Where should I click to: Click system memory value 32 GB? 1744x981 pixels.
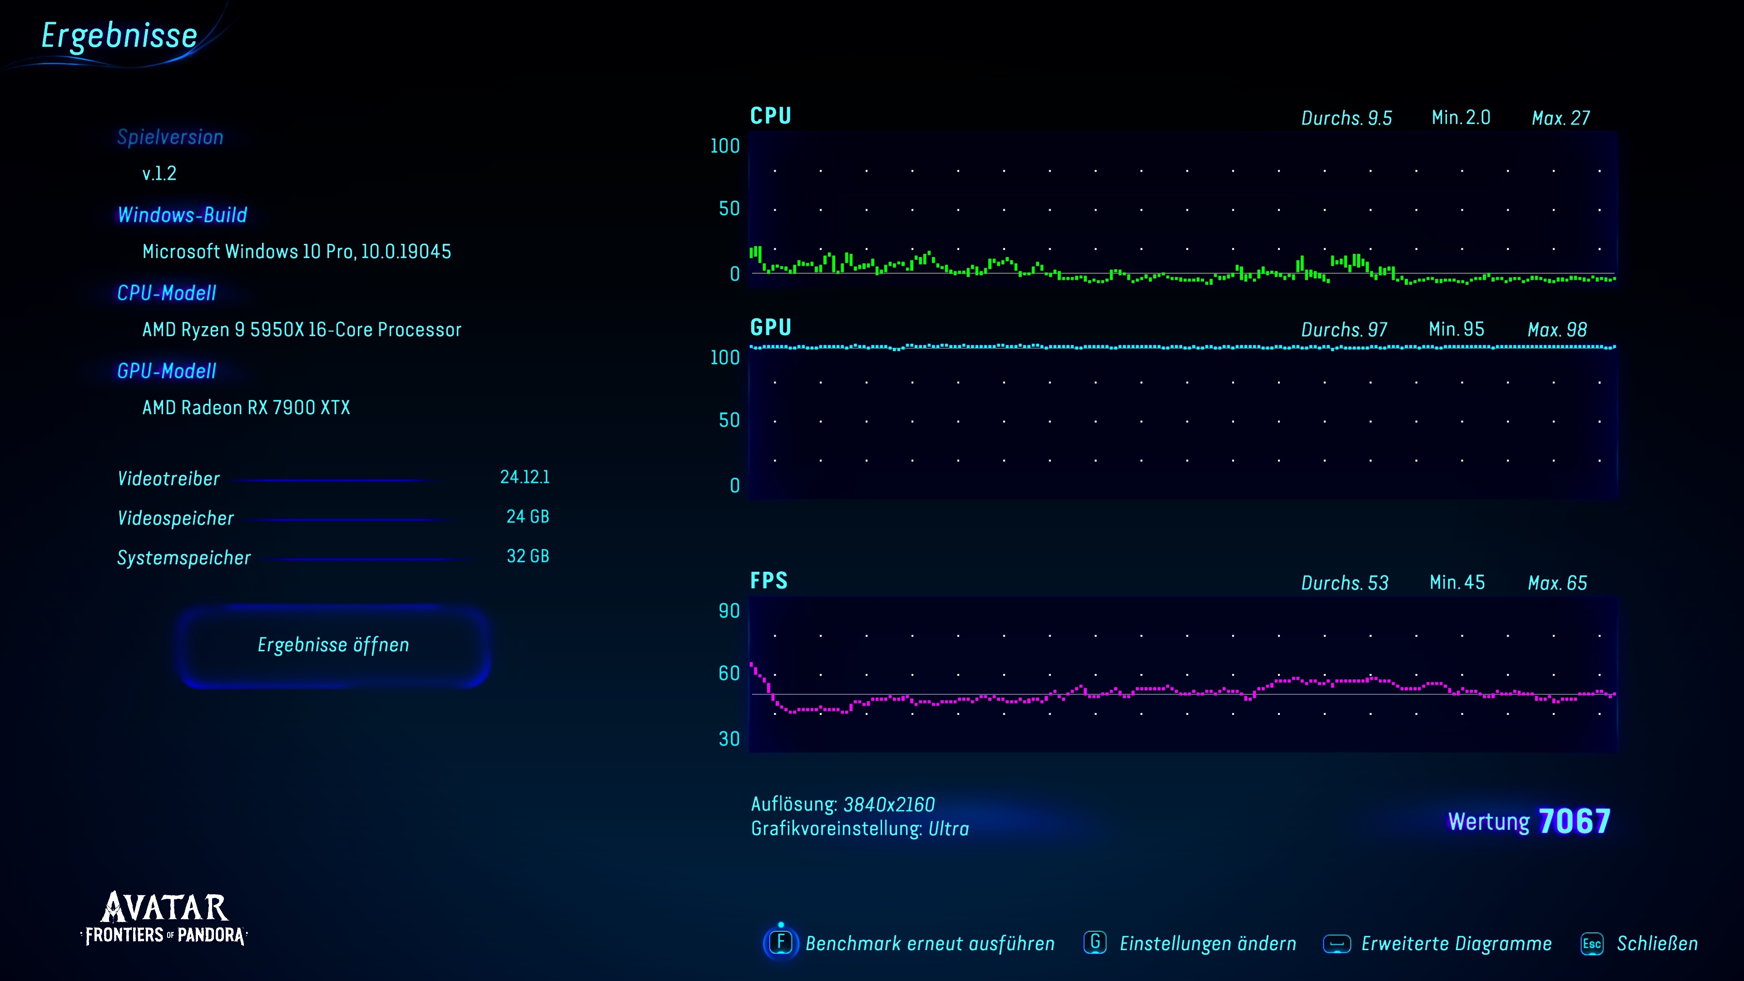click(x=528, y=556)
